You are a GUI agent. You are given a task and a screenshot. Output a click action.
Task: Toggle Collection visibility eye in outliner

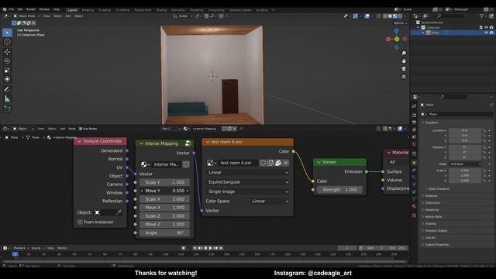486,28
